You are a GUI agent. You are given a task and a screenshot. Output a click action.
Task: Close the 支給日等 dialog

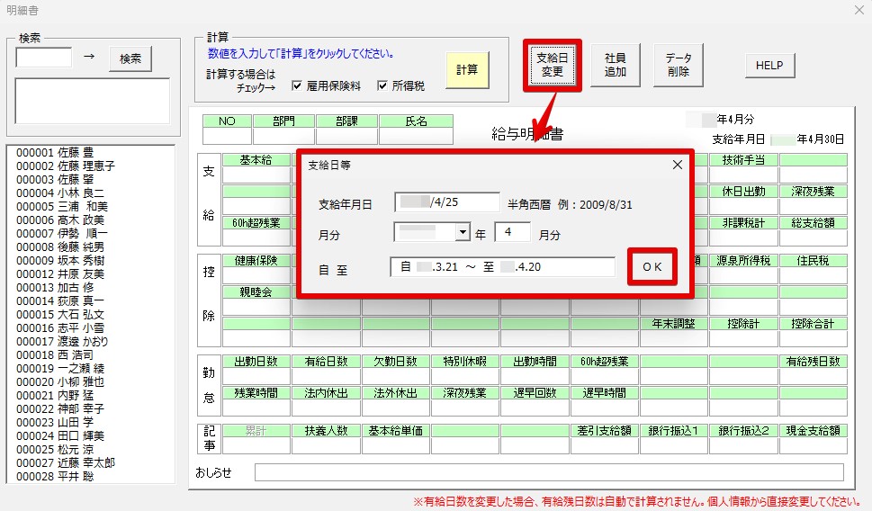[x=678, y=165]
